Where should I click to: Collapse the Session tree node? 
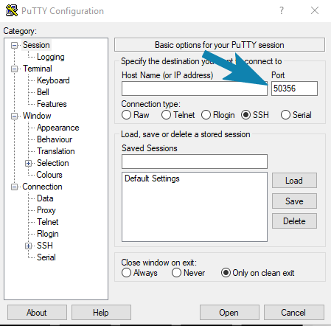click(15, 45)
